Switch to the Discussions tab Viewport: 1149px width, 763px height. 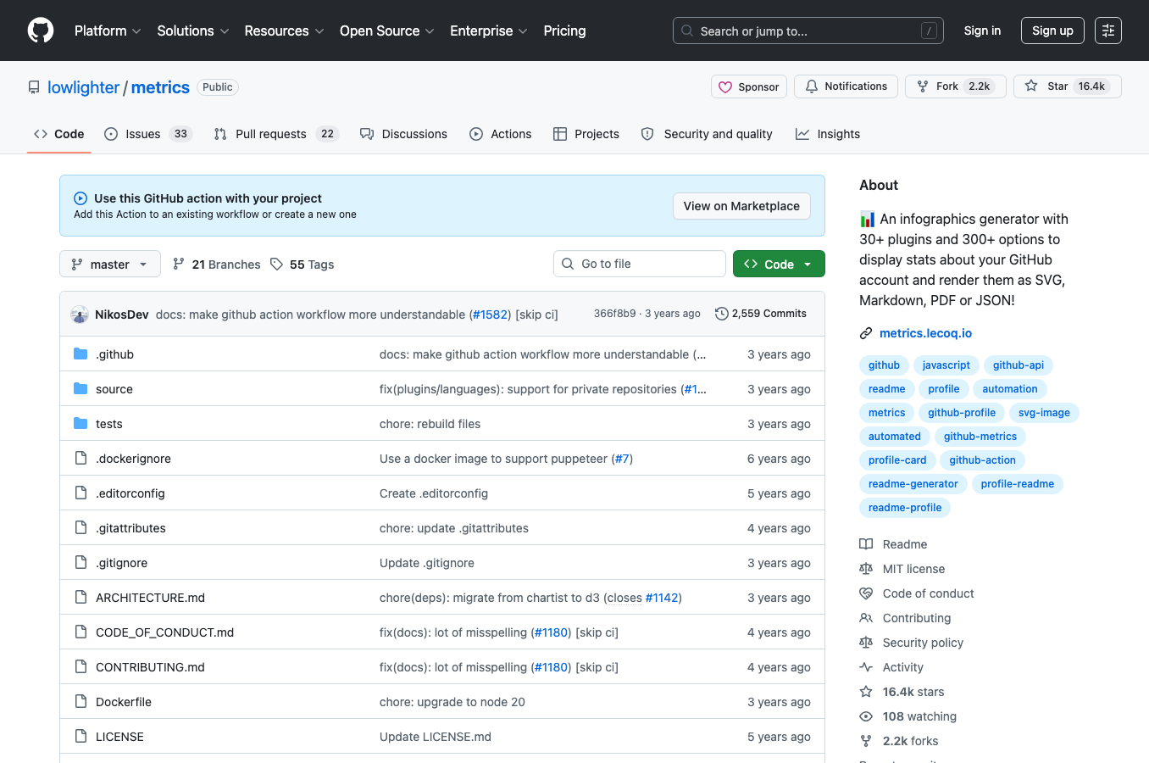[403, 134]
